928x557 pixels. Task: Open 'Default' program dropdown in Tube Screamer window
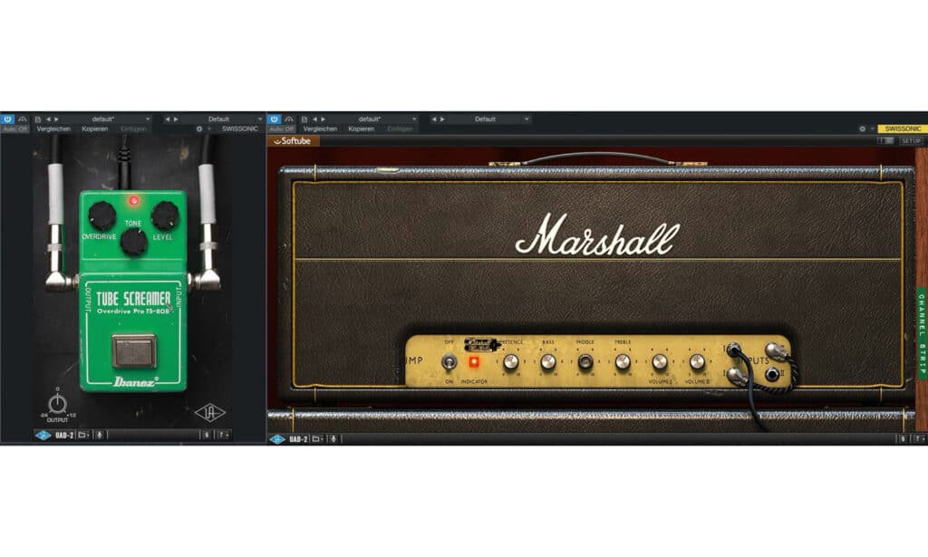[x=223, y=120]
